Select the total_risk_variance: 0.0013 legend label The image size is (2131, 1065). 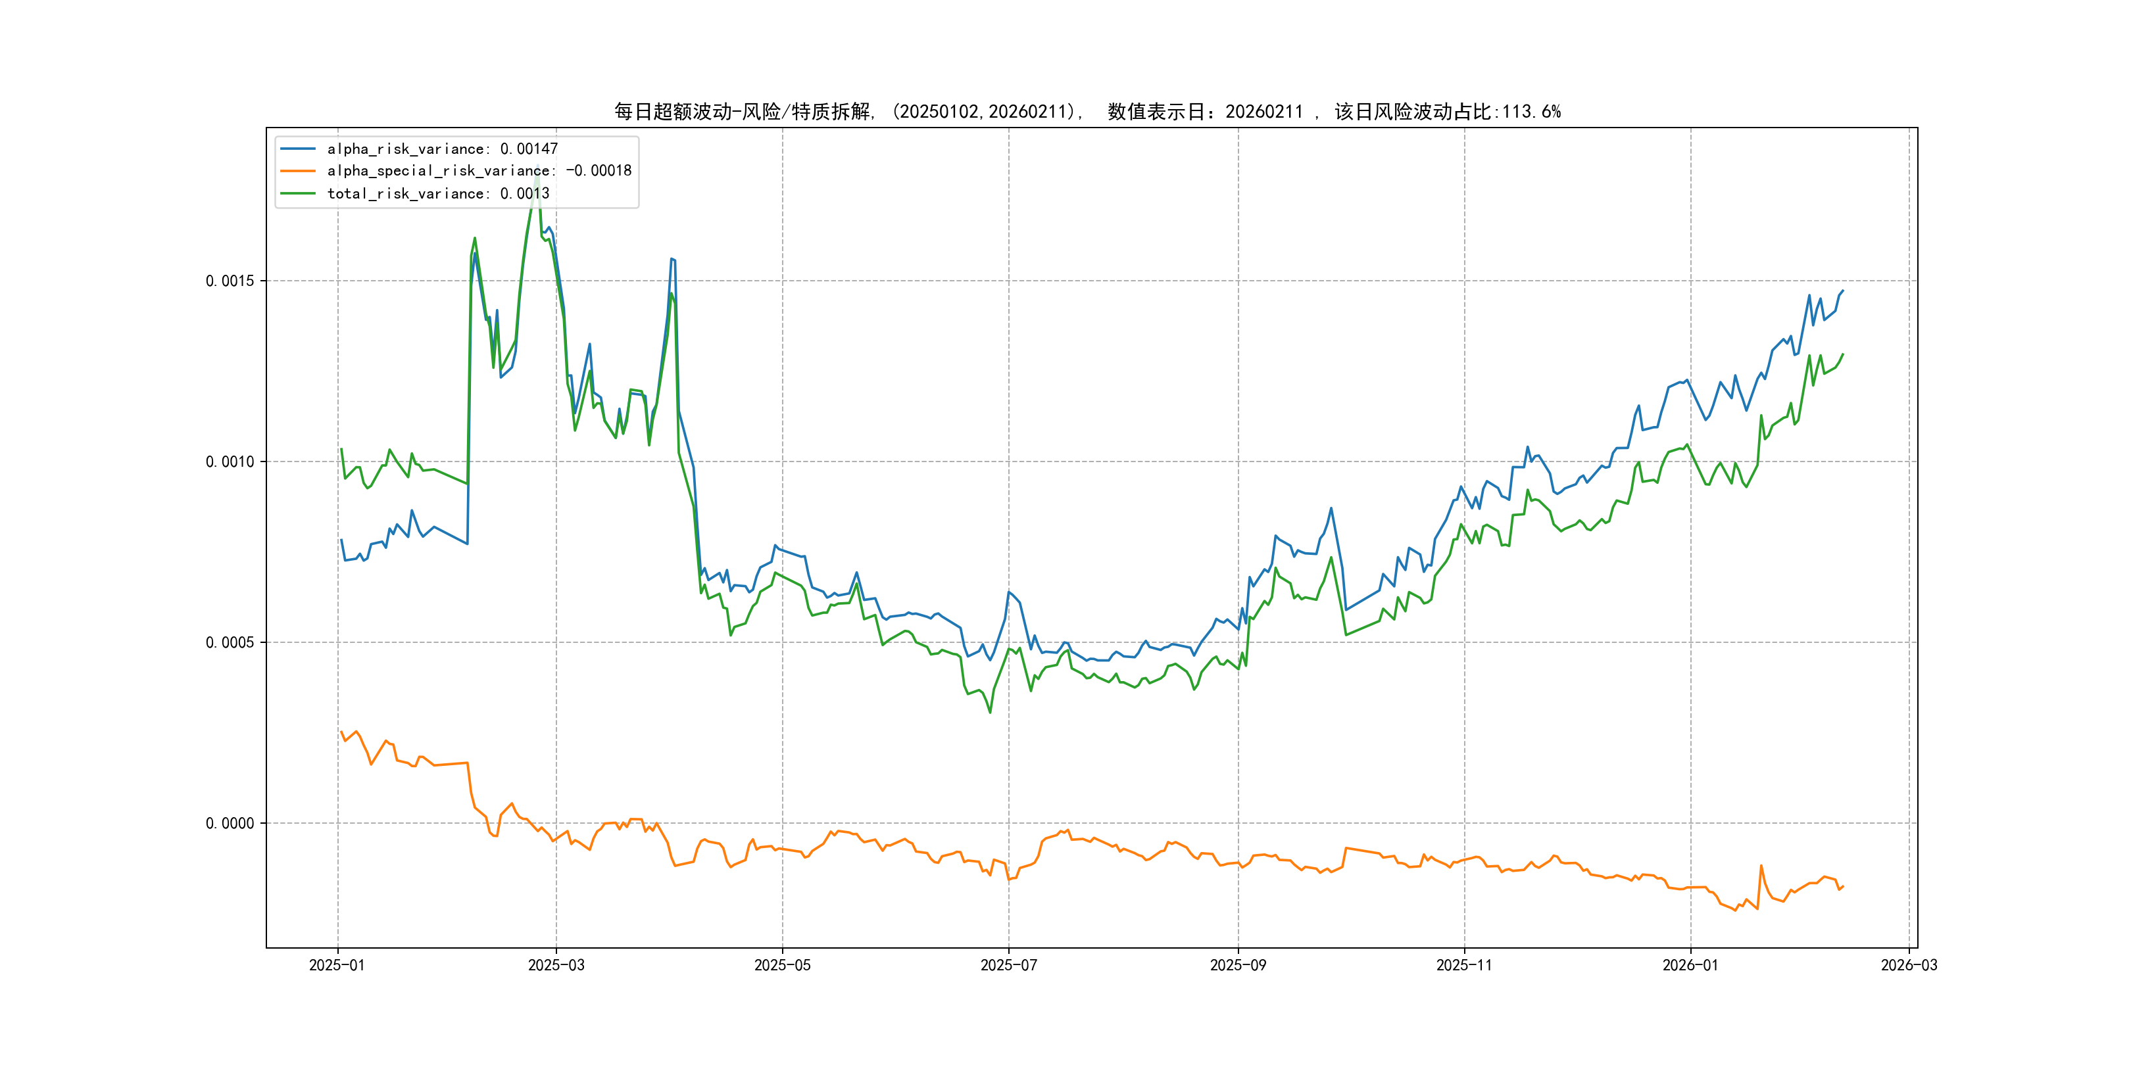437,193
